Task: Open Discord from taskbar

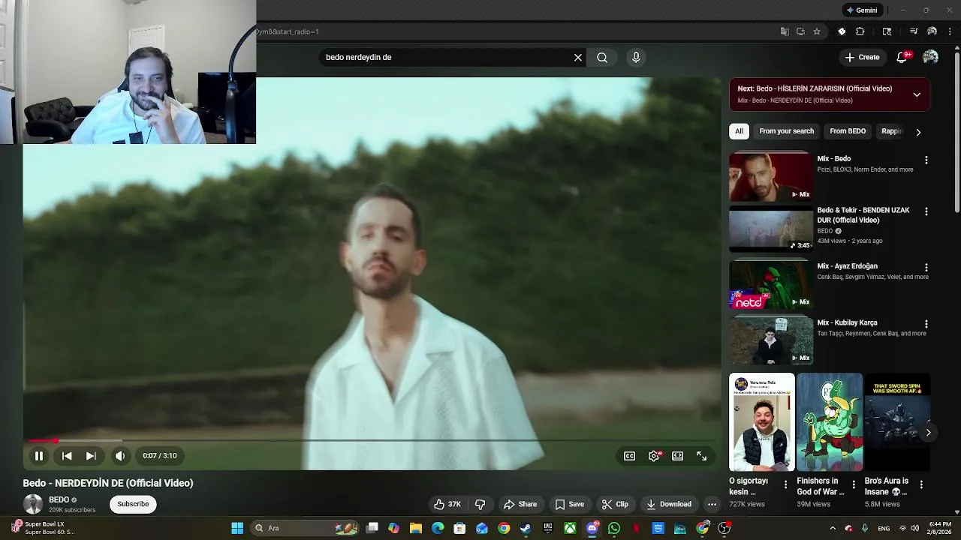Action: (x=592, y=528)
